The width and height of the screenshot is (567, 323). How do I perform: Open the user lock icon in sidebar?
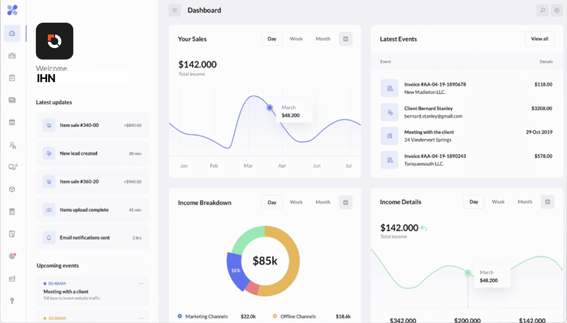(x=12, y=145)
